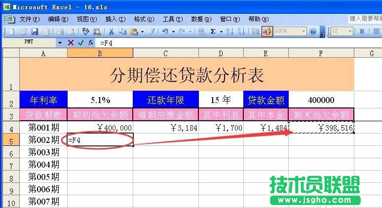382x208 pixels.
Task: Open the 文件(F) menu
Action: [x=30, y=19]
